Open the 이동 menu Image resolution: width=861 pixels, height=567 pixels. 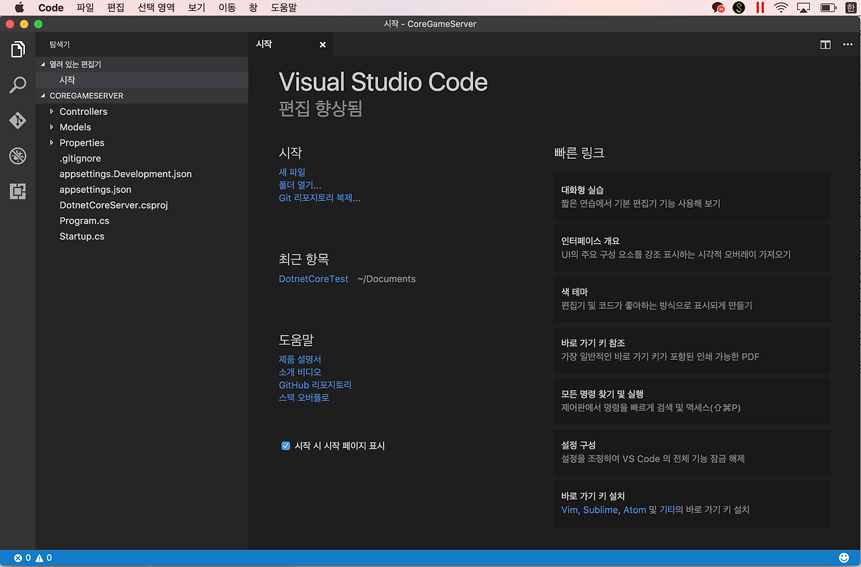click(227, 7)
